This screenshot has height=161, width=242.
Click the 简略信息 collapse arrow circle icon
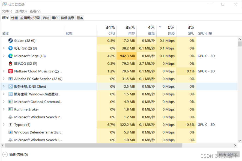tap(5, 154)
